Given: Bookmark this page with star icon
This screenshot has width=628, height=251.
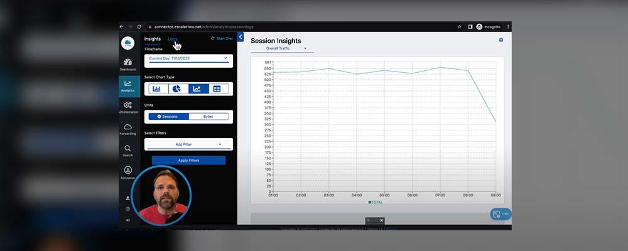Looking at the screenshot, I should (459, 27).
